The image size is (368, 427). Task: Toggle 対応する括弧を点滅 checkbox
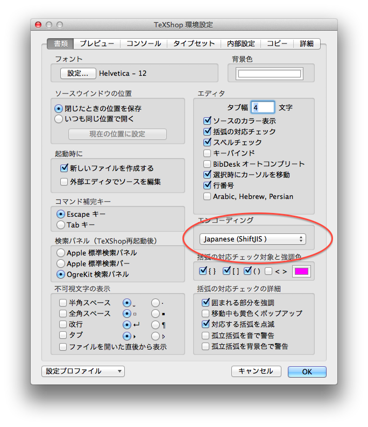[x=206, y=324]
